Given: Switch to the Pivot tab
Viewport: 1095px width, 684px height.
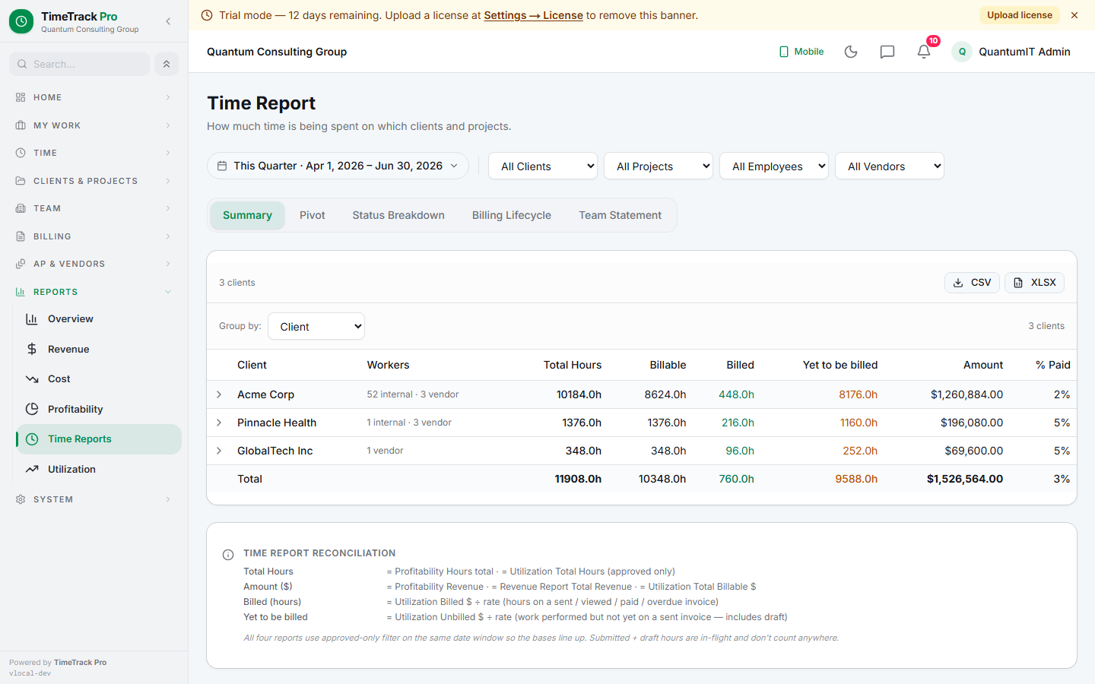Looking at the screenshot, I should click(313, 215).
